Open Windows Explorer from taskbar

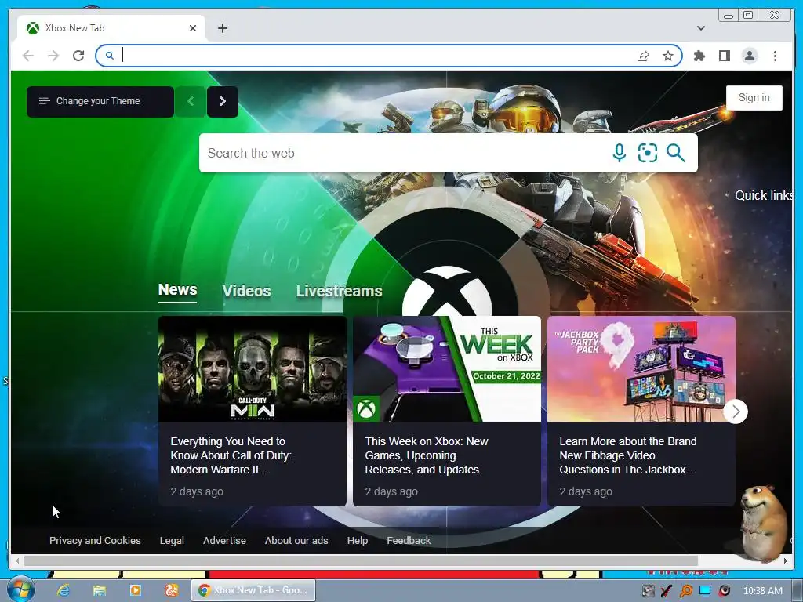pyautogui.click(x=100, y=590)
